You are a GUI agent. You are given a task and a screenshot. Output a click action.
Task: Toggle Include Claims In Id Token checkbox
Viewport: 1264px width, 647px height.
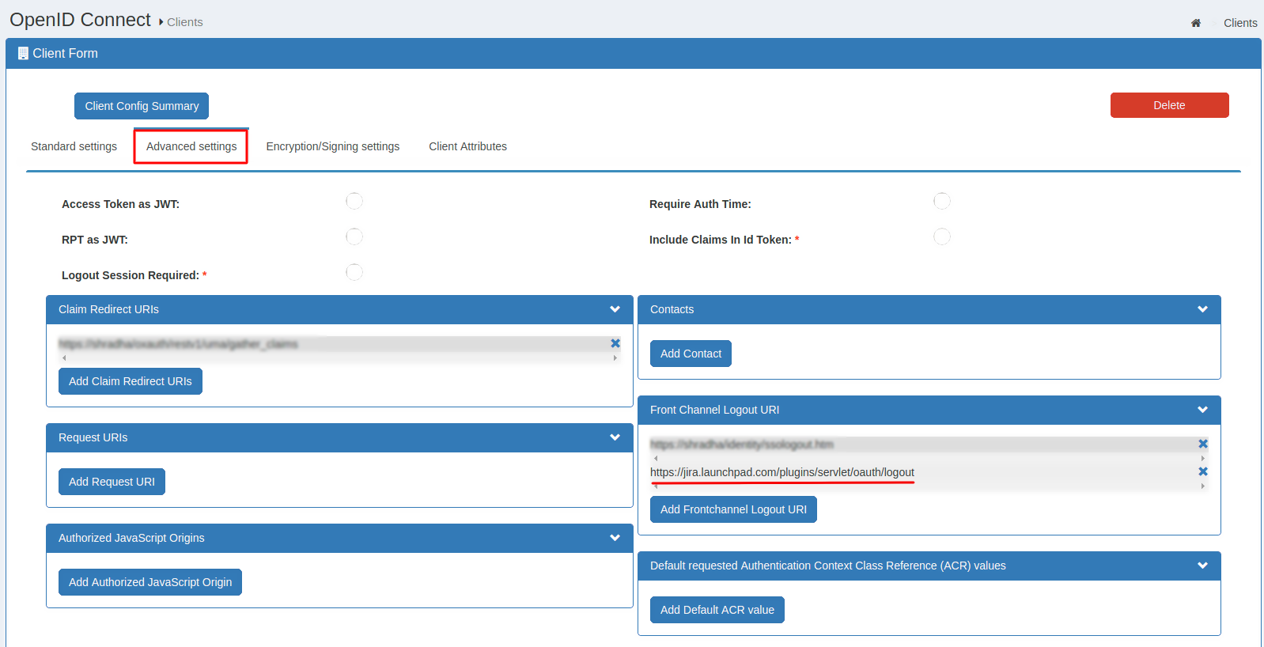pyautogui.click(x=942, y=236)
